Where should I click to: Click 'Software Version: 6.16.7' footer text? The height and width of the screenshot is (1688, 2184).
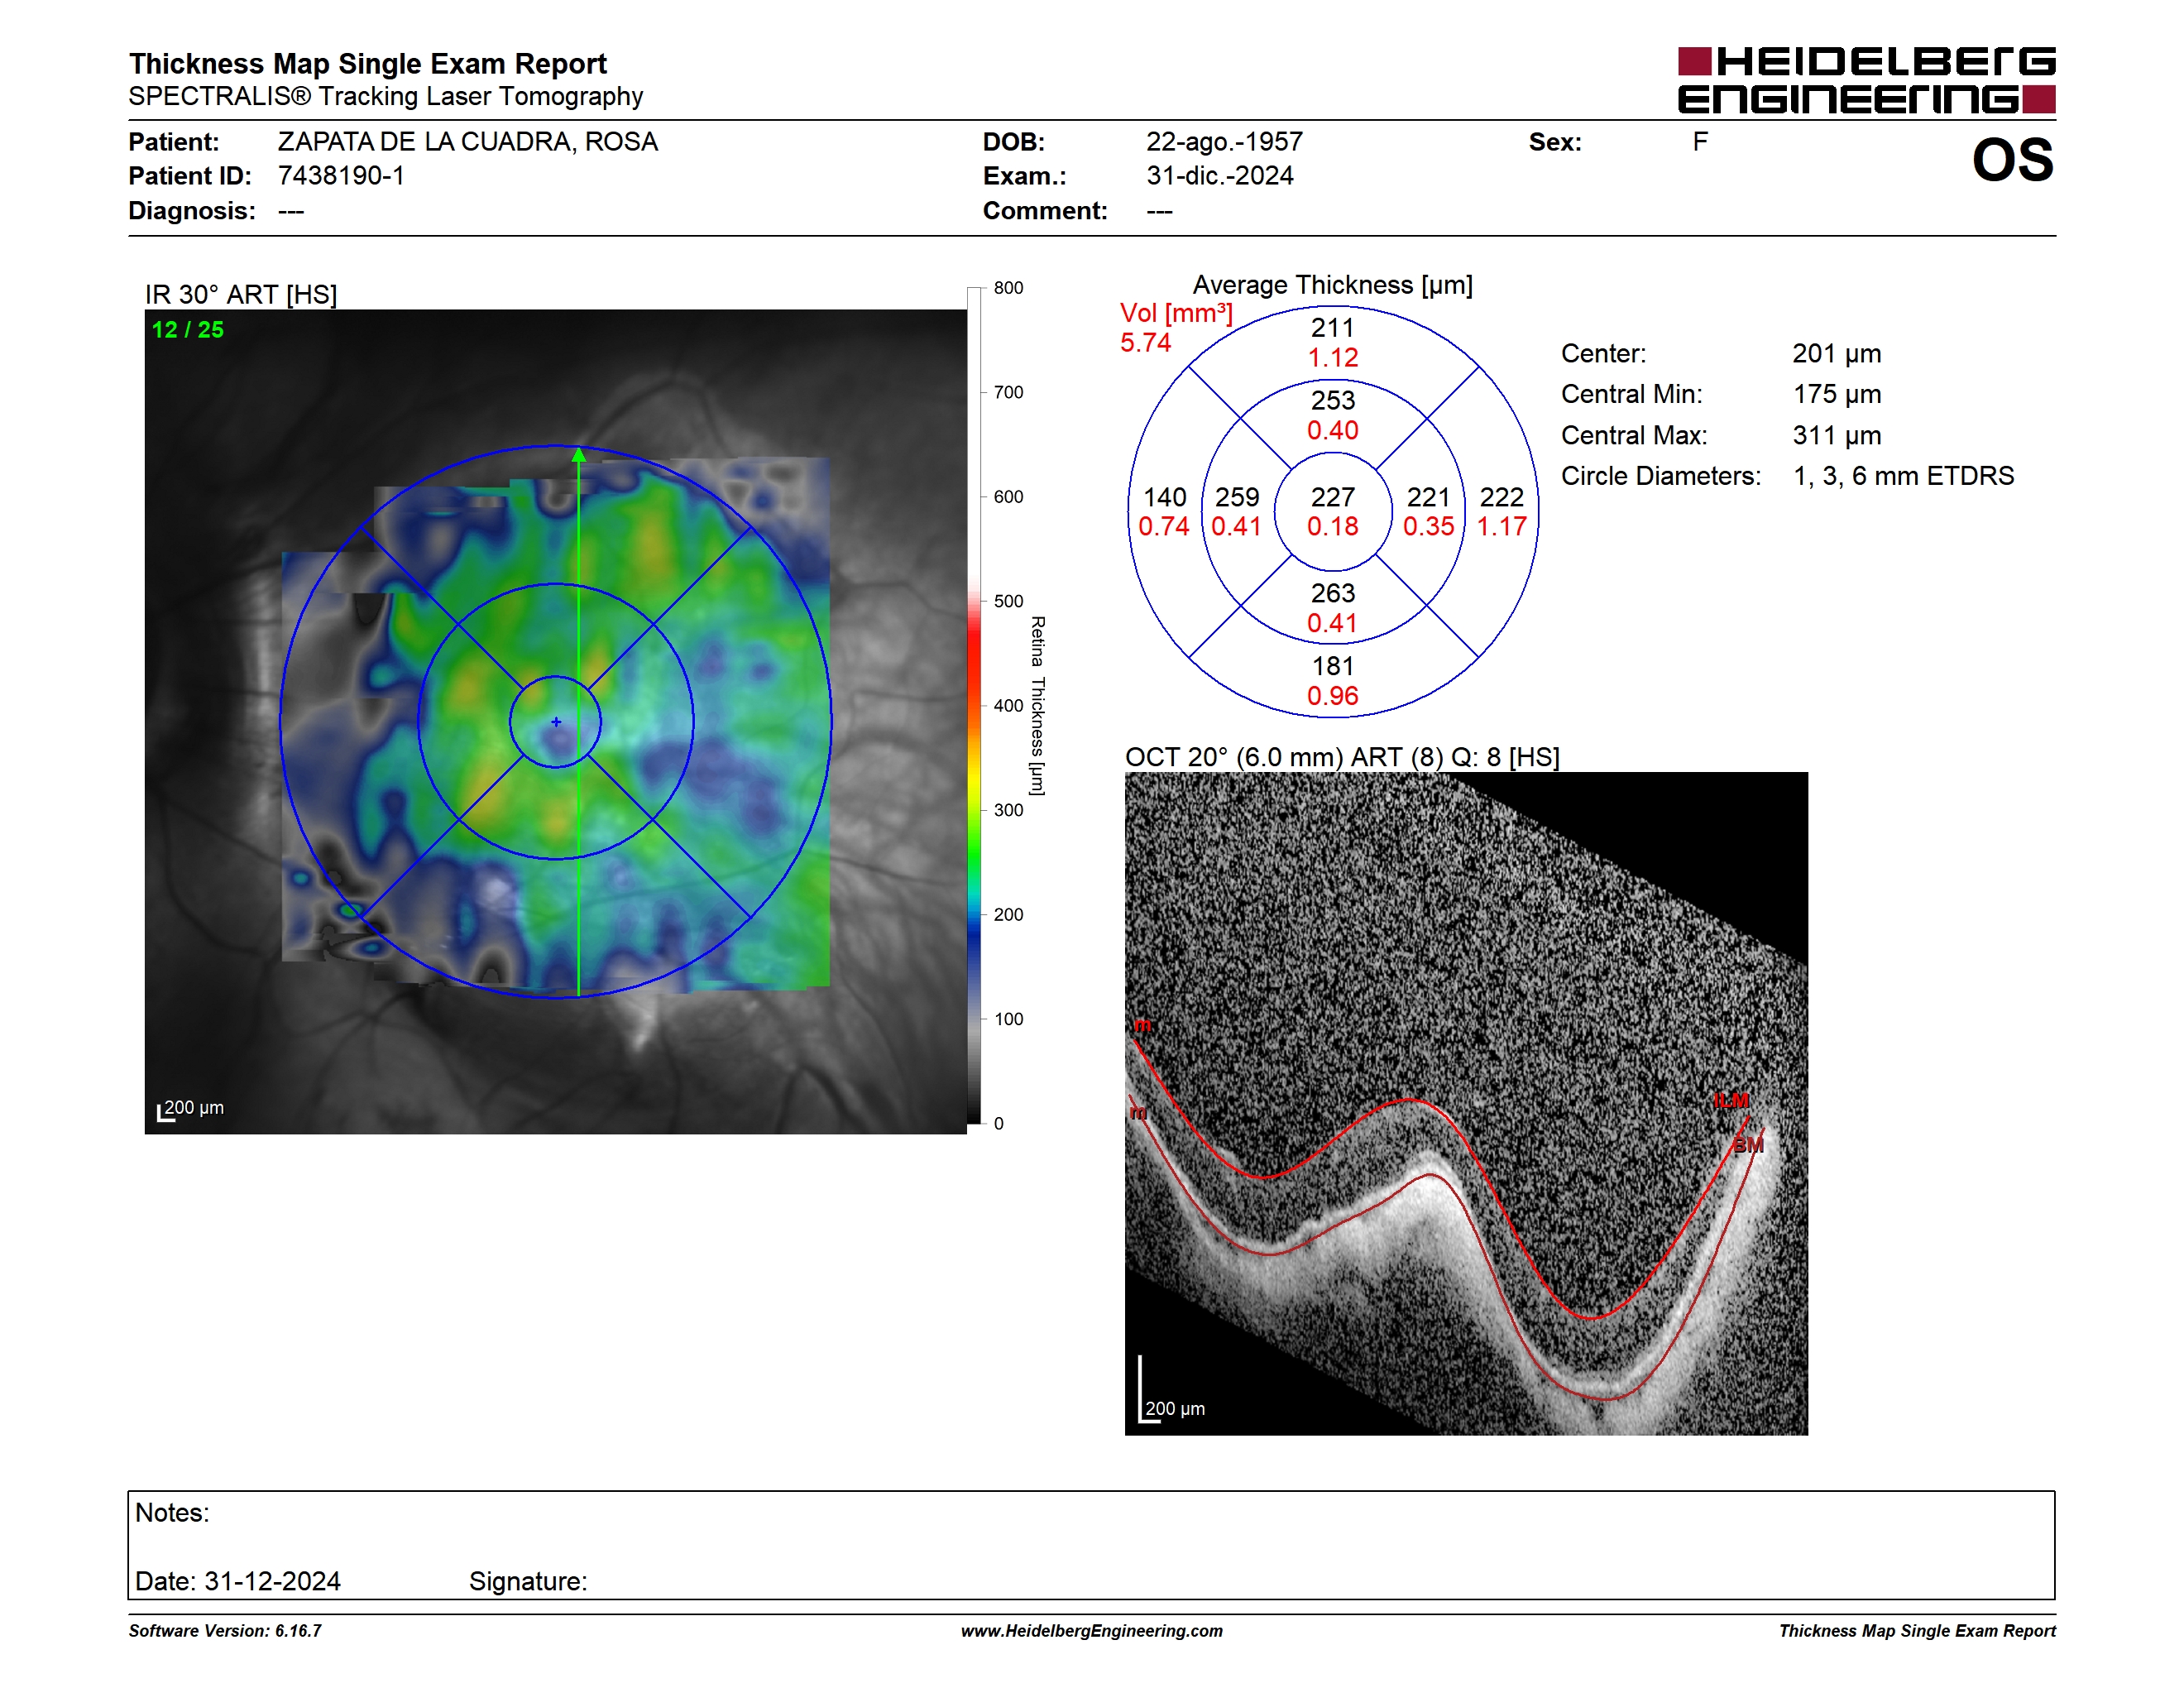225,1631
